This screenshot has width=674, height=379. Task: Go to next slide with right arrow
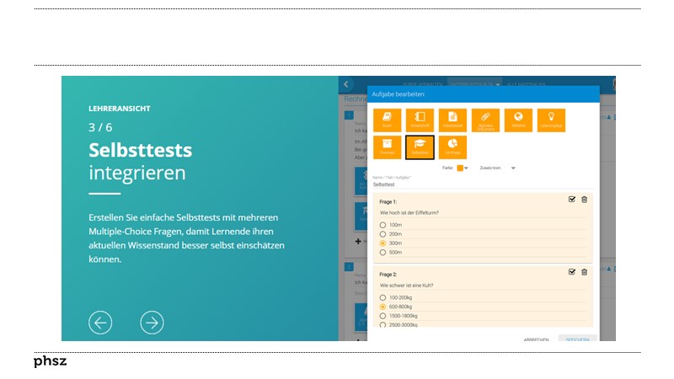coord(152,323)
